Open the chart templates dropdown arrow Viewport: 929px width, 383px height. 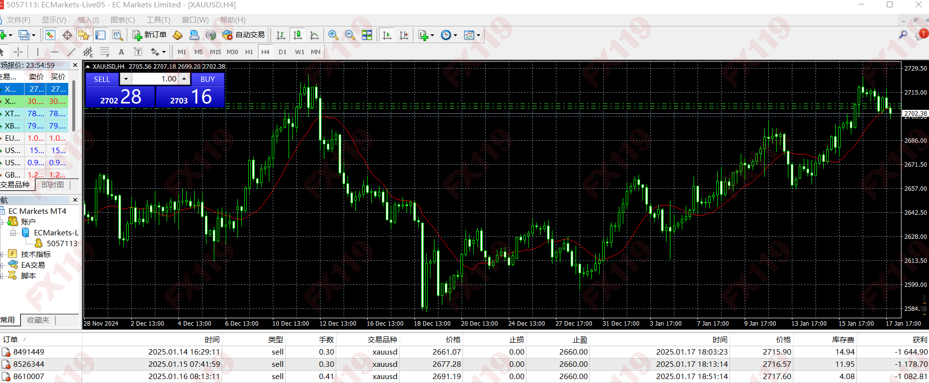pyautogui.click(x=478, y=35)
